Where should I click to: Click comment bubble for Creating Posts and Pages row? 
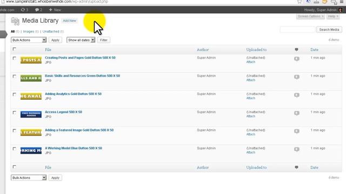click(297, 59)
